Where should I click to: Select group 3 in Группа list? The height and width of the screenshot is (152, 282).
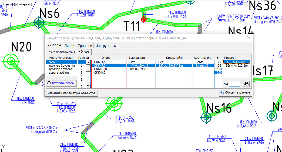tap(82, 72)
